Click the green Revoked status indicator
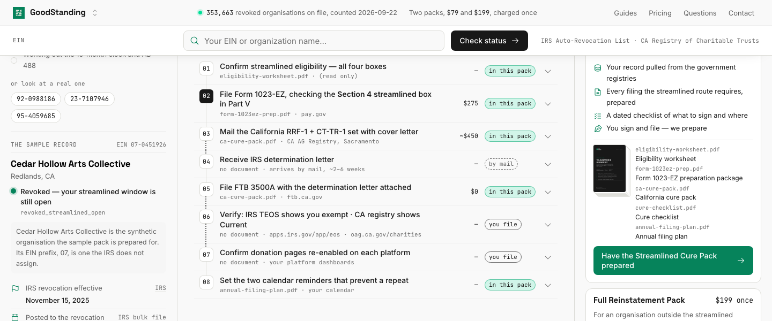The height and width of the screenshot is (321, 772). (x=13, y=191)
